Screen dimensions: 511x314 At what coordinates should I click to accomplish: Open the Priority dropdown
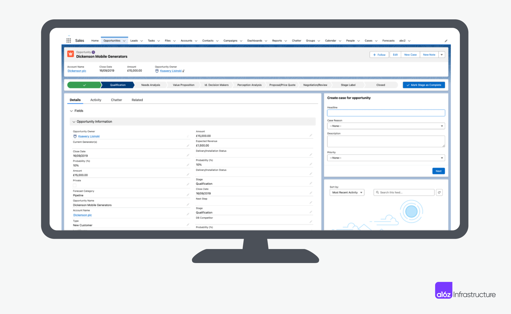pyautogui.click(x=386, y=158)
